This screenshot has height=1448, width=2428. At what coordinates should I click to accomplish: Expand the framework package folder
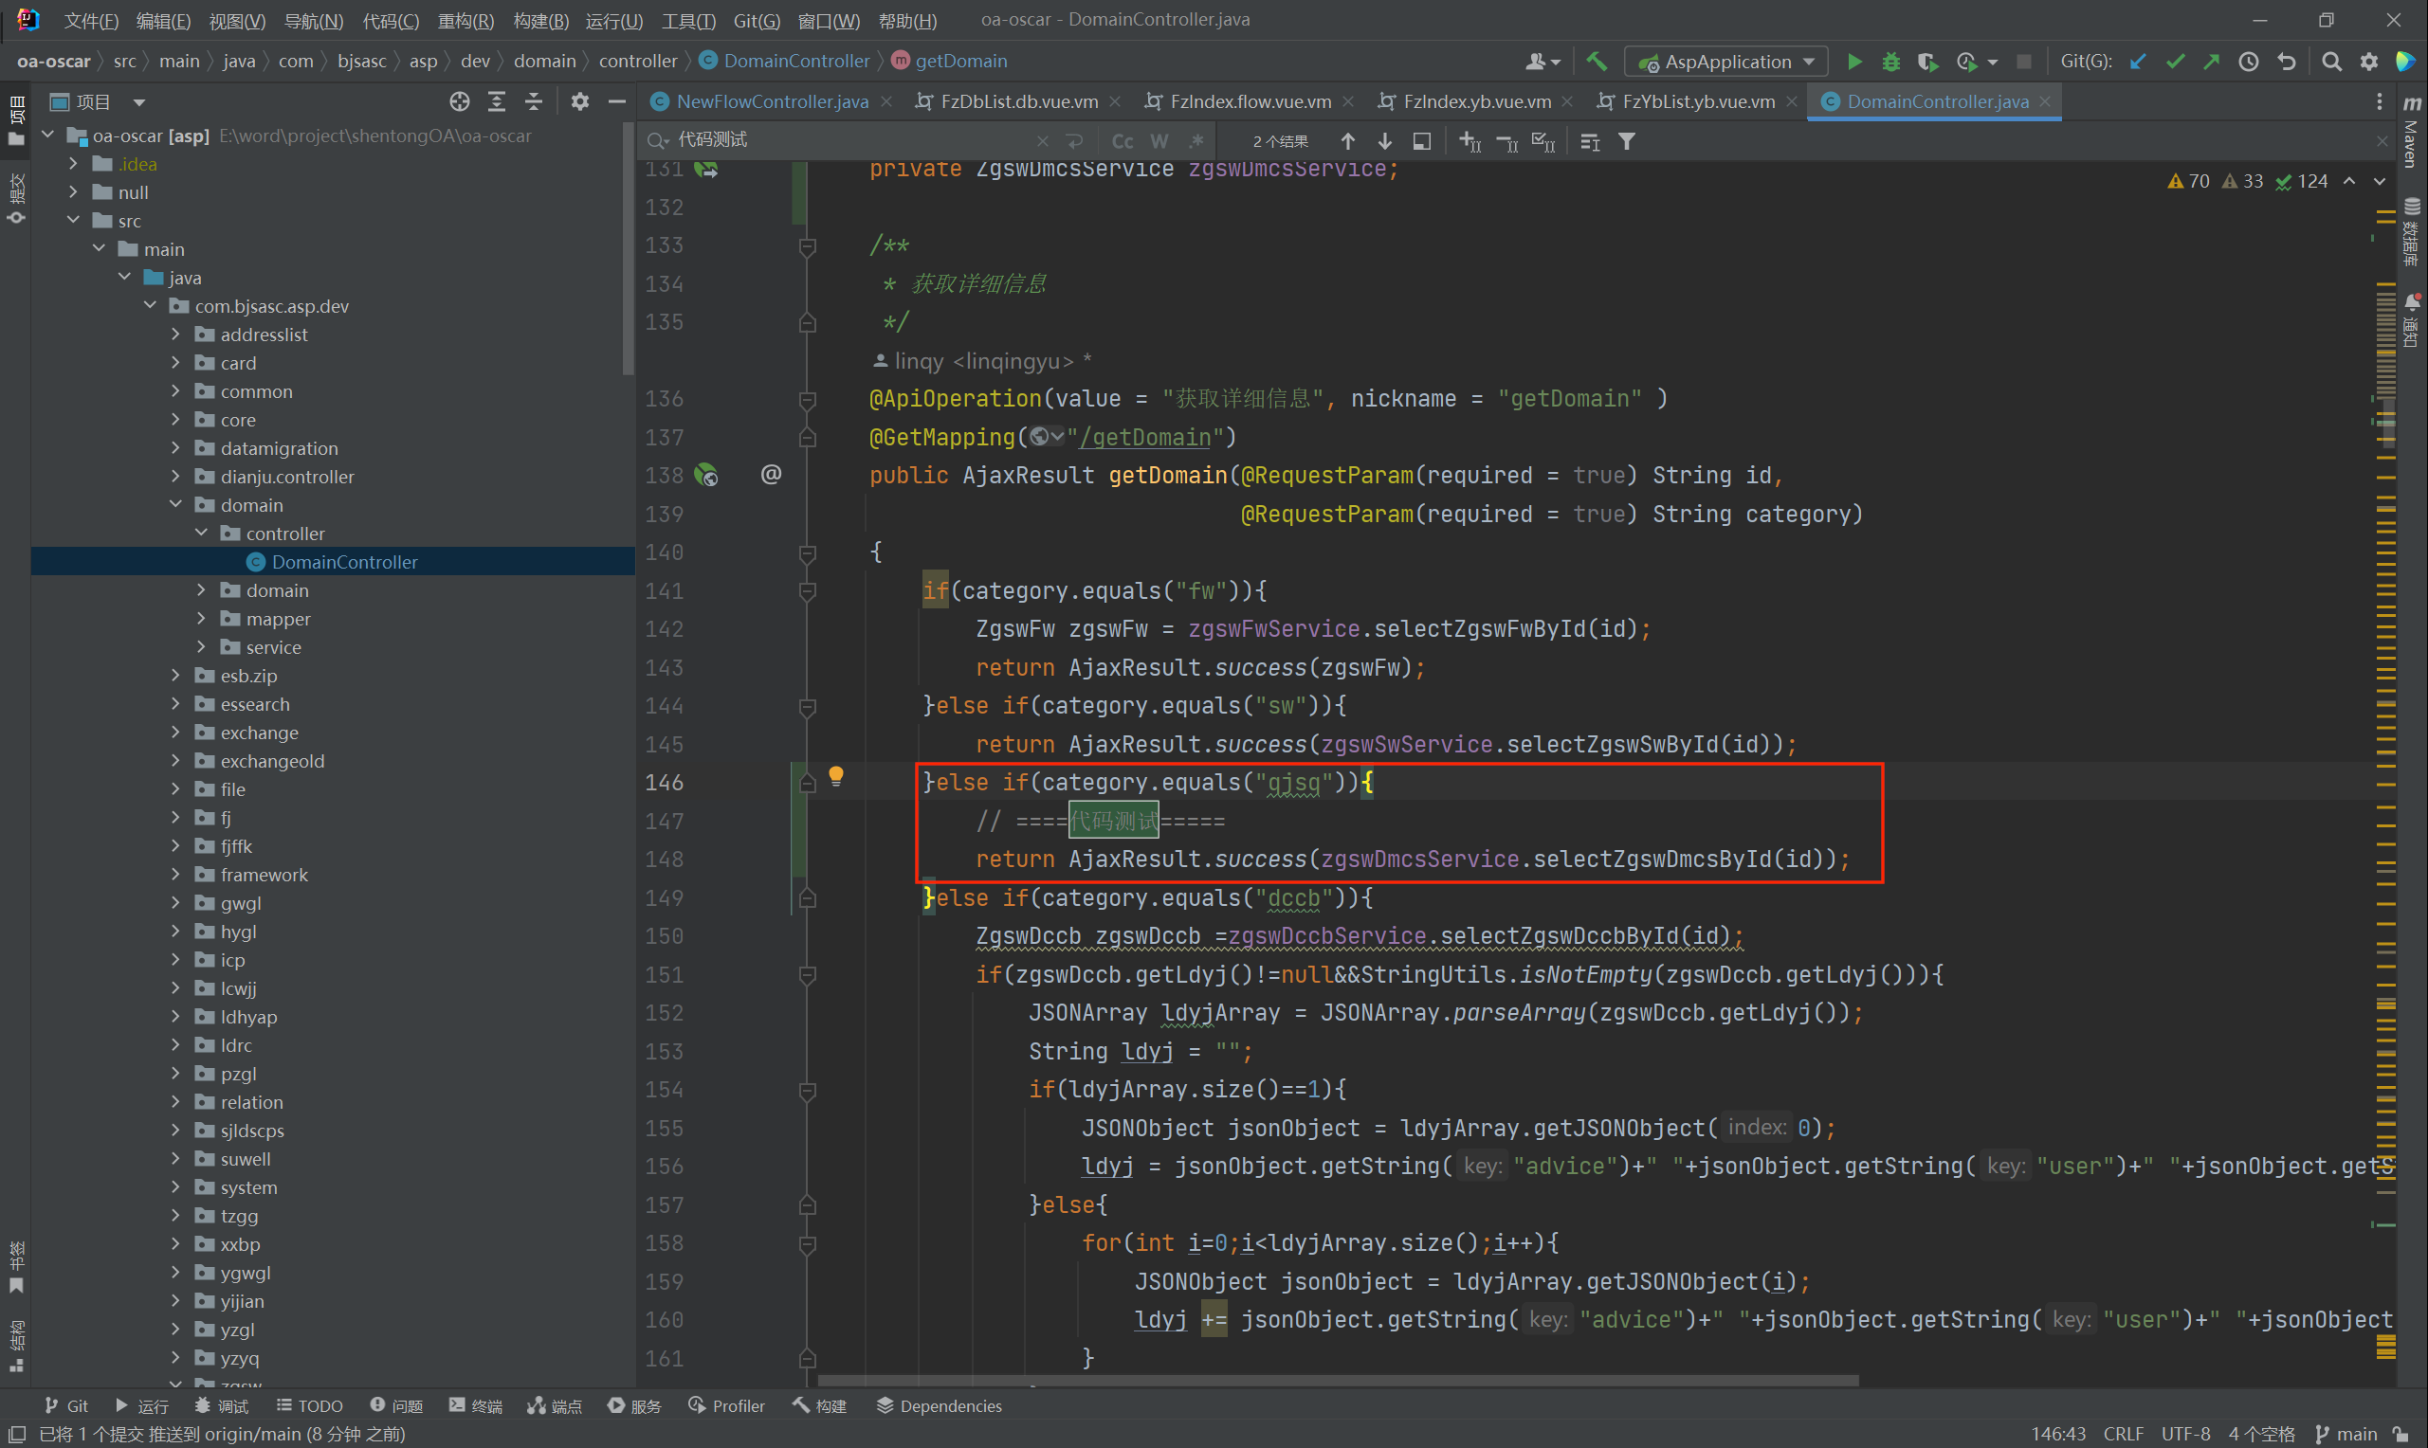click(175, 875)
